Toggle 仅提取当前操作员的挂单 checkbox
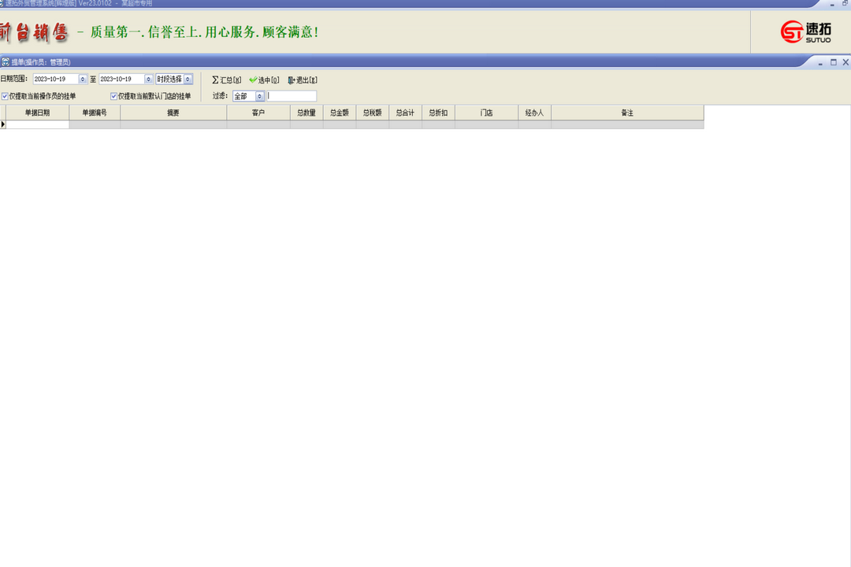Viewport: 851px width, 567px height. (5, 96)
